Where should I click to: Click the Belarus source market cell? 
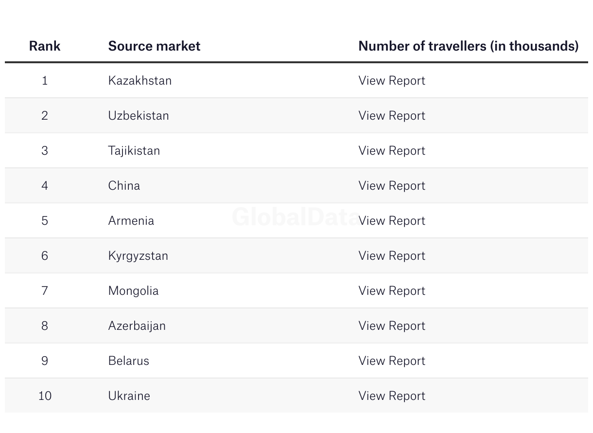[128, 361]
